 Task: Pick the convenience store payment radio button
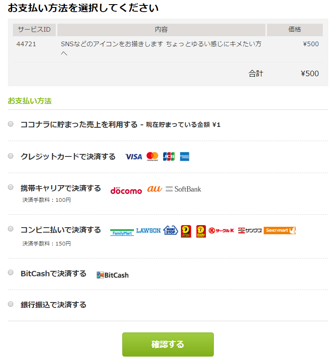(x=11, y=229)
